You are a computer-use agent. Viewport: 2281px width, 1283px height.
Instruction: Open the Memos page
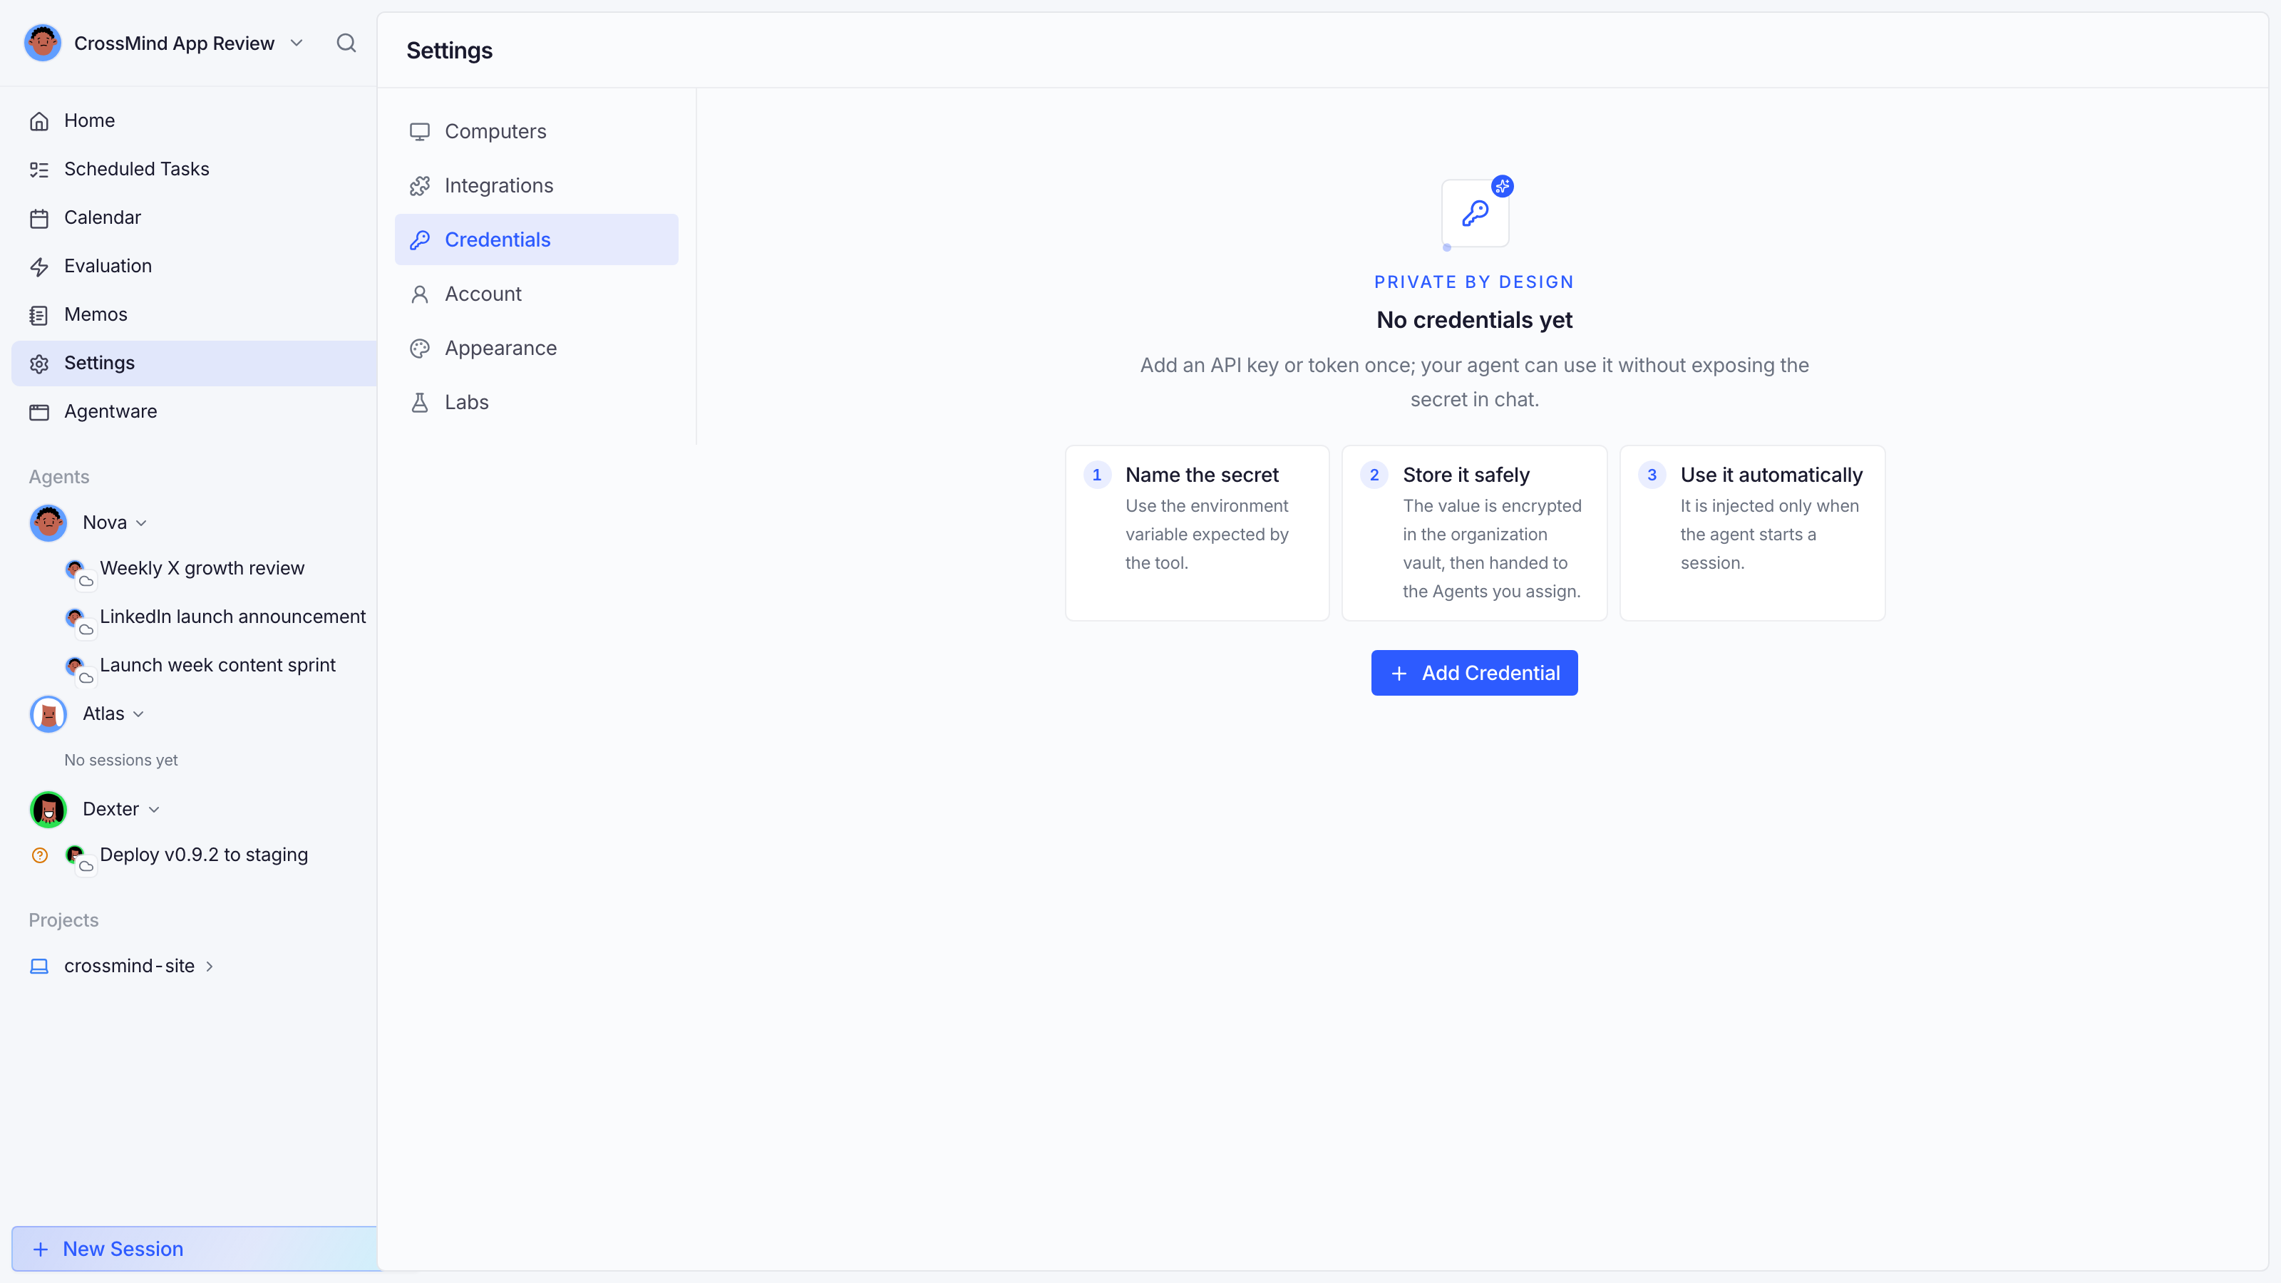coord(195,314)
